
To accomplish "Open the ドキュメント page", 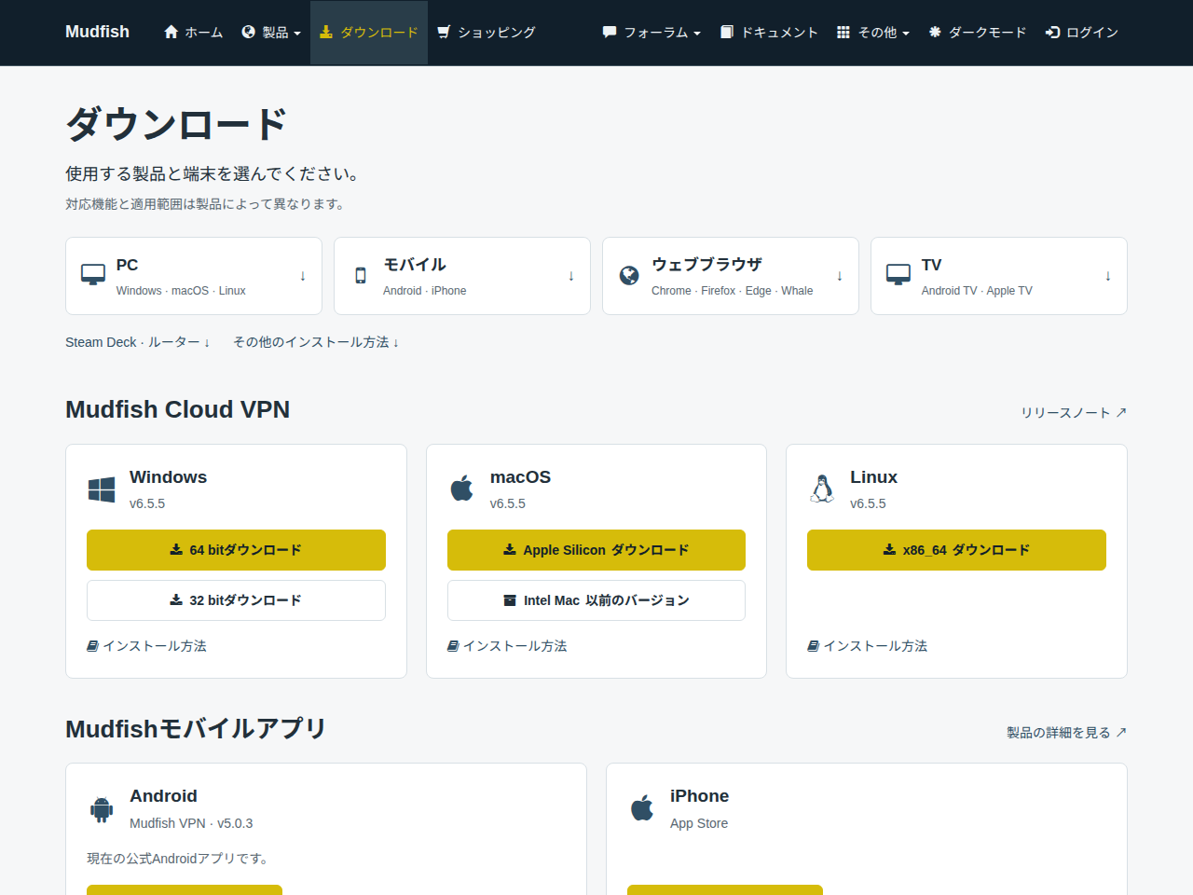I will point(769,33).
